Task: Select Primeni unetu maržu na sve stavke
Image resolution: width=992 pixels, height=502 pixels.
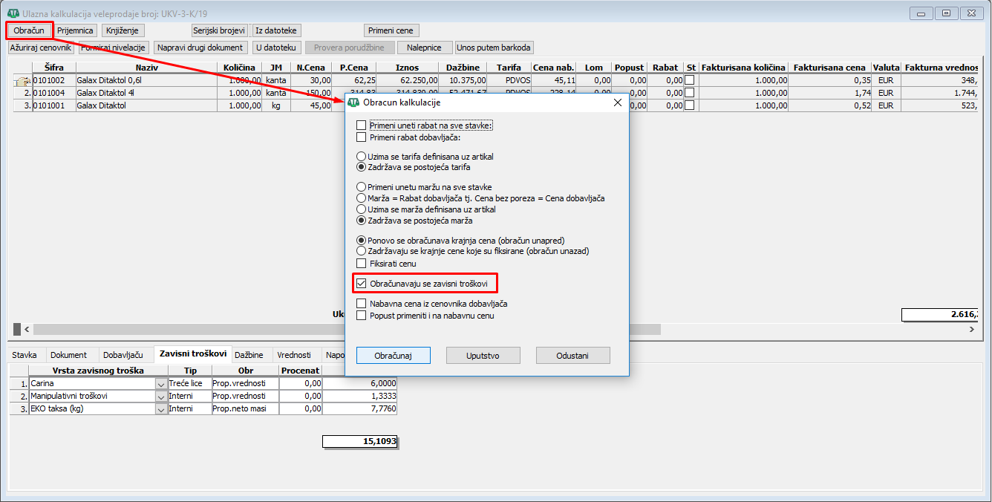Action: 362,187
